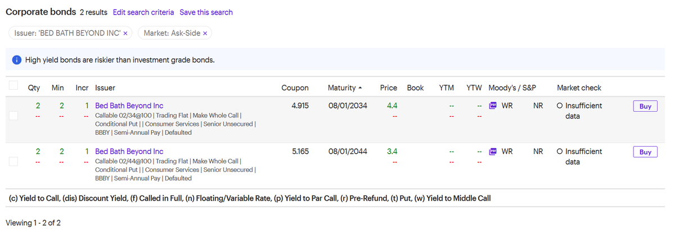
Task: Remove the Market: Ask-Side filter chip
Action: [205, 33]
